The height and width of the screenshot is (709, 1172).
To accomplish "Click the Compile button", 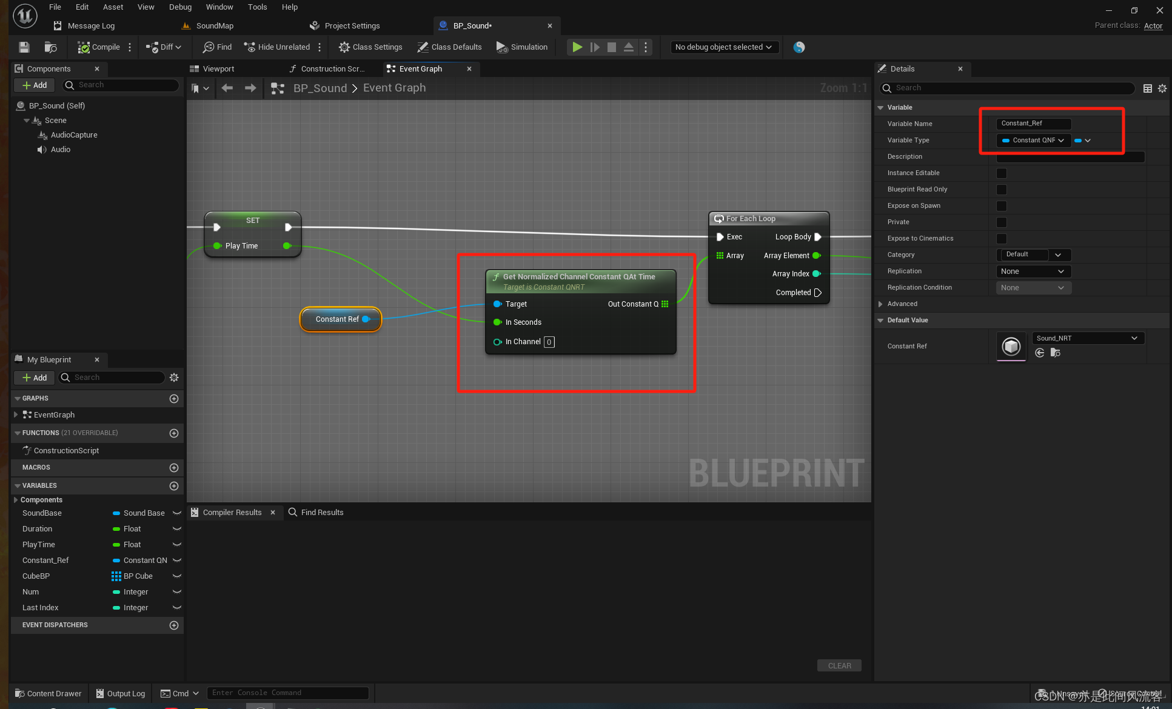I will (x=99, y=47).
